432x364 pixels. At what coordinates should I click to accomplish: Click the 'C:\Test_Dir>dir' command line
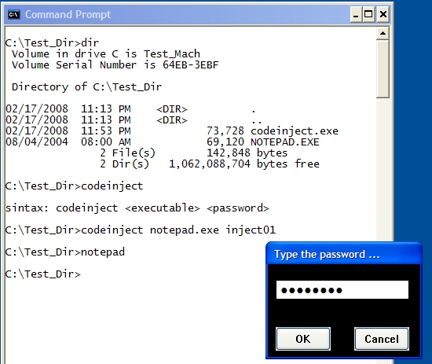click(x=52, y=43)
